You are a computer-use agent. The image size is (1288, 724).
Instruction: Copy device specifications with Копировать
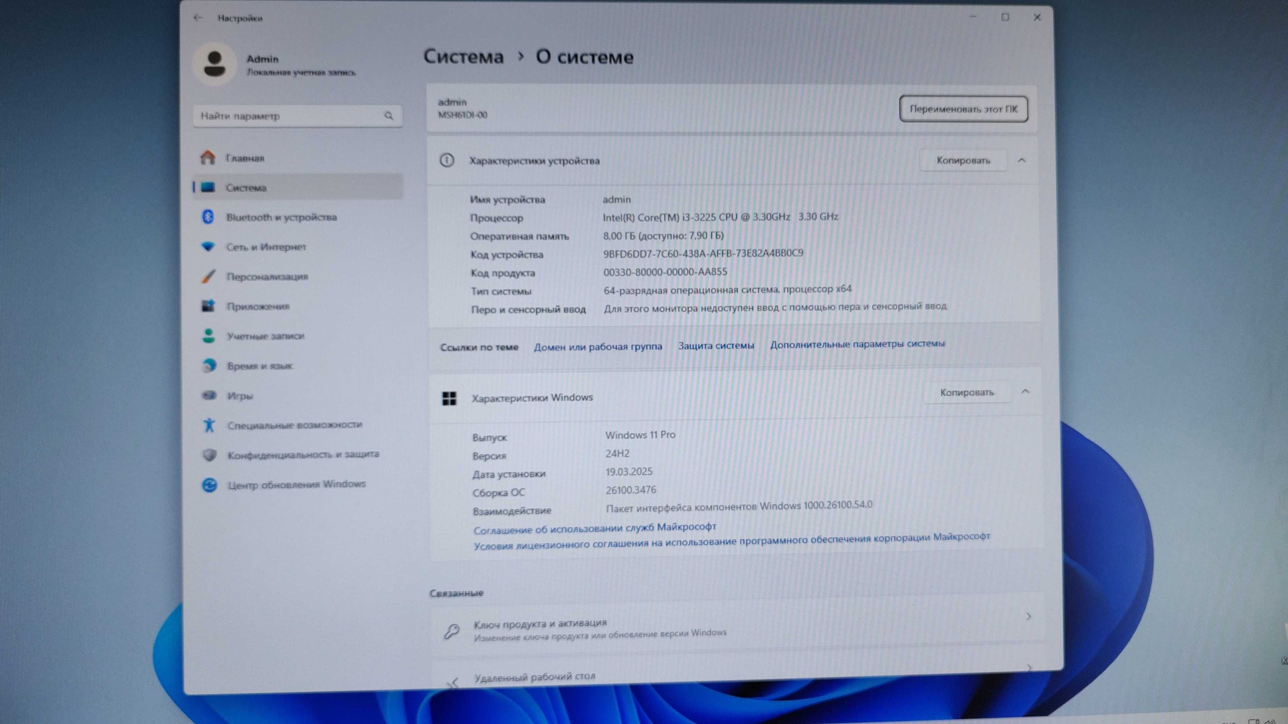point(963,160)
